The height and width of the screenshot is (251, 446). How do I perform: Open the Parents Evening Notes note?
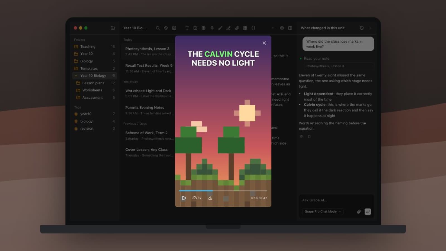148,110
